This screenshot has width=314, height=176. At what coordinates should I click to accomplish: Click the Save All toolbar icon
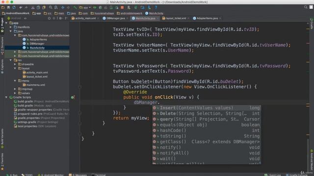coord(8,7)
